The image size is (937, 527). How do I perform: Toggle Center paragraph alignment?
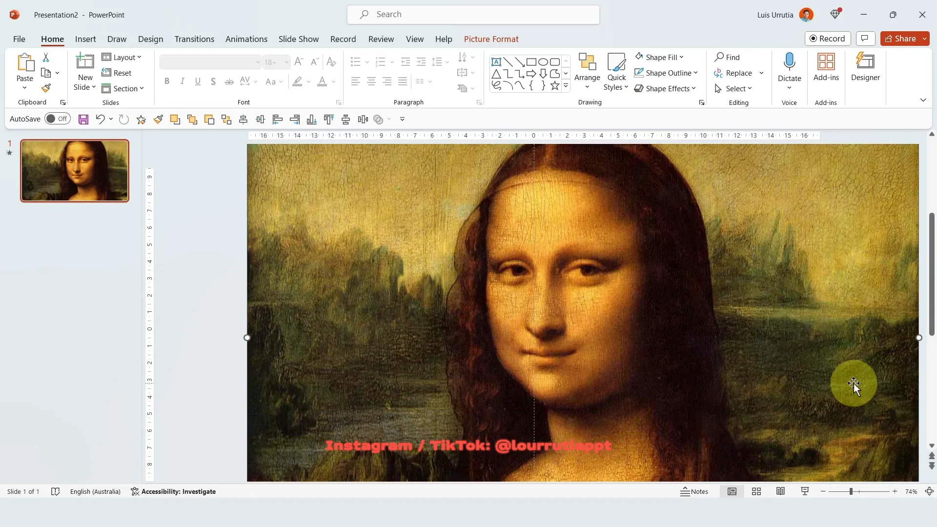coord(371,81)
